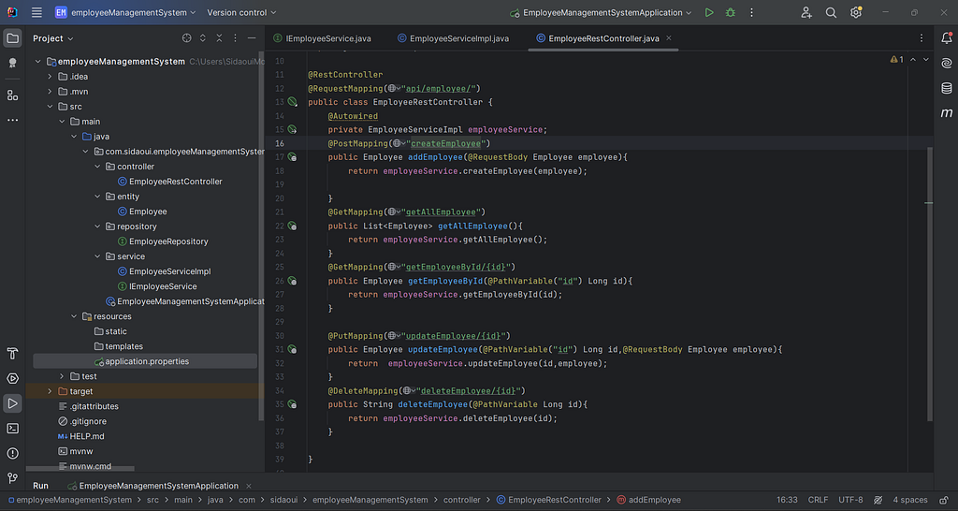Go to next highlighted error arrow
Image resolution: width=958 pixels, height=511 pixels.
point(926,60)
